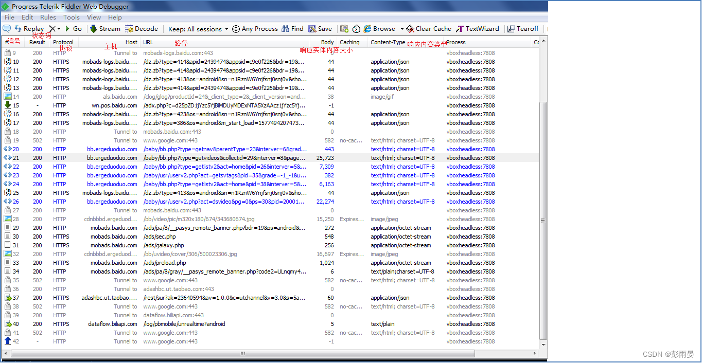Open the TextWizard tool
The image size is (702, 363).
pyautogui.click(x=478, y=29)
